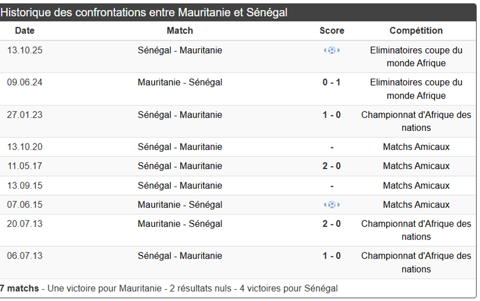This screenshot has height=301, width=480.
Task: Select the 1 - 0 score from 27.01.23
Action: [332, 115]
